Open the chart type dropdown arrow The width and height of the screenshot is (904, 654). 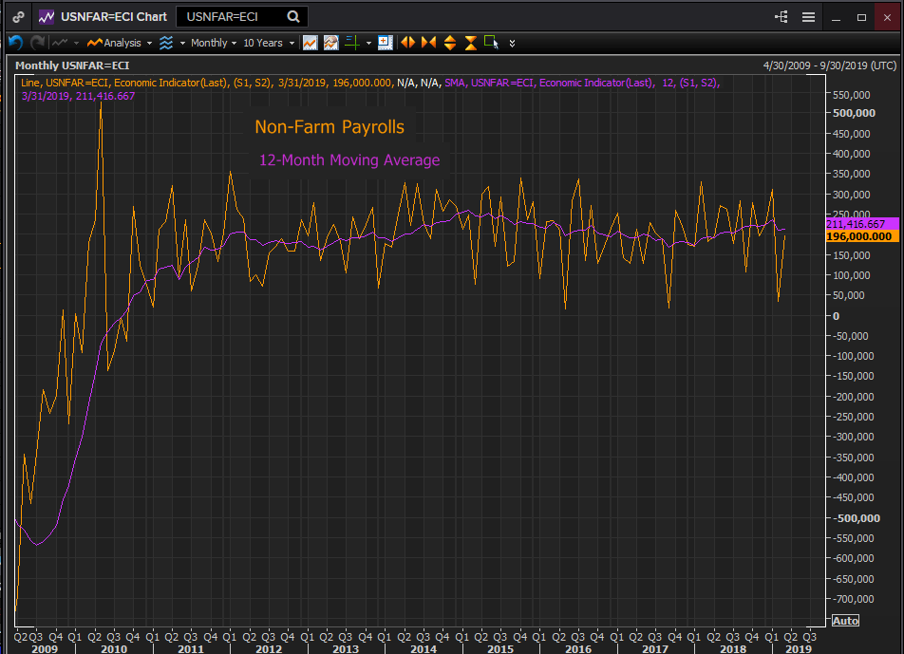point(76,44)
